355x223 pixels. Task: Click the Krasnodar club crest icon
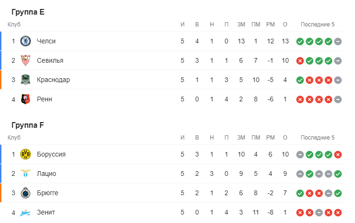[26, 80]
